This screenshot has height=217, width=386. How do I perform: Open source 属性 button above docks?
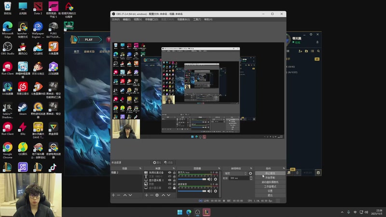pos(157,163)
